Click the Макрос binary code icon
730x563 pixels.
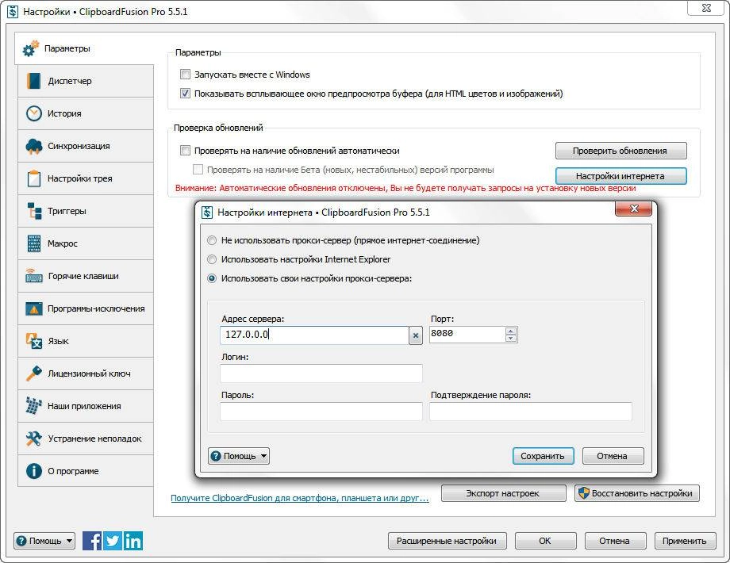click(33, 243)
